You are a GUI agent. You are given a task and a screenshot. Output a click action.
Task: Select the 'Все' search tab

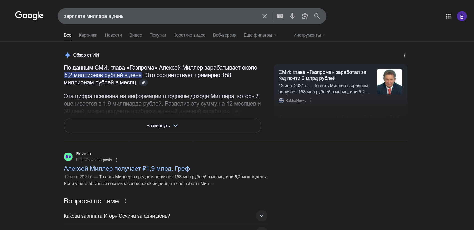pyautogui.click(x=68, y=35)
